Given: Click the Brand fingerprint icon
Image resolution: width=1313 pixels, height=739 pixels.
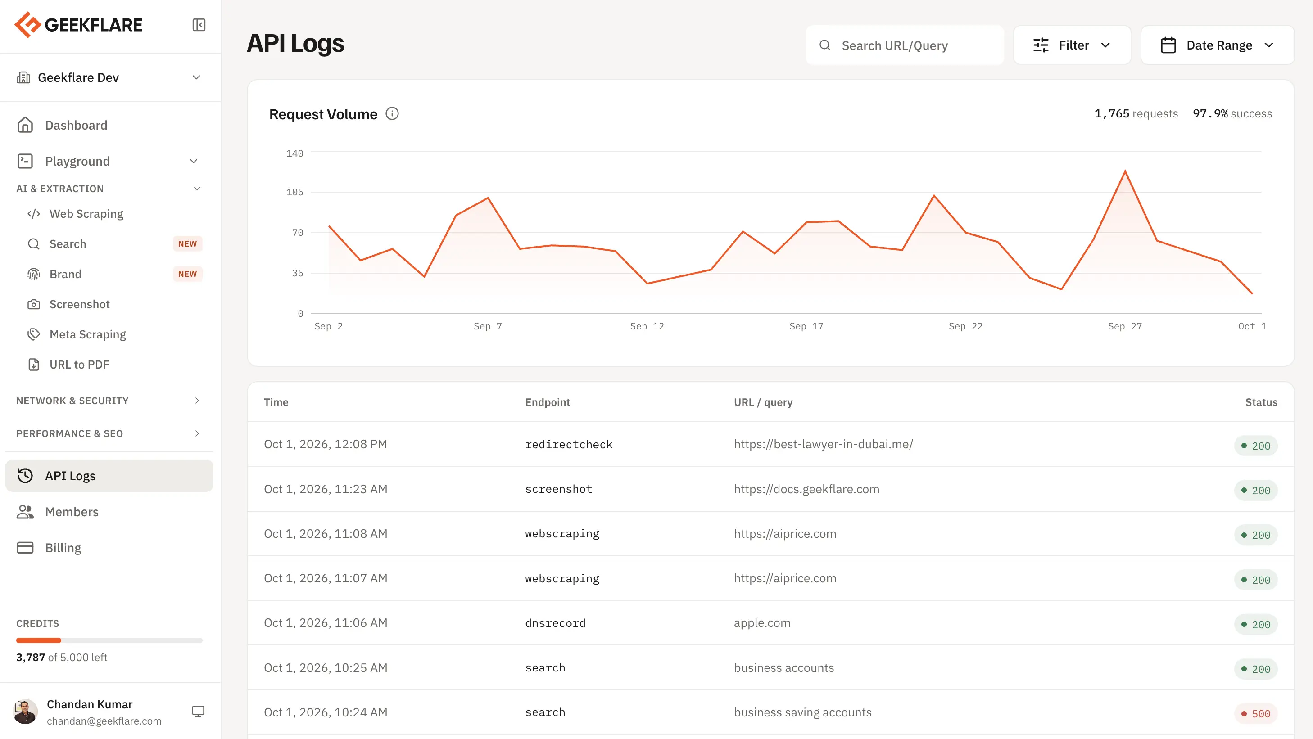Looking at the screenshot, I should (34, 274).
